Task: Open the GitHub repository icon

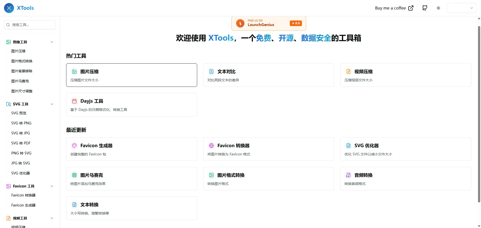Action: tap(425, 8)
